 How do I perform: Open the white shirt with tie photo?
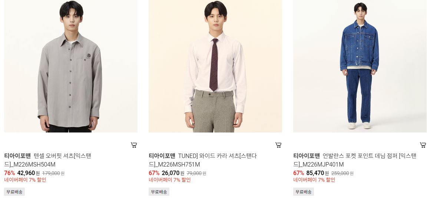(x=215, y=66)
